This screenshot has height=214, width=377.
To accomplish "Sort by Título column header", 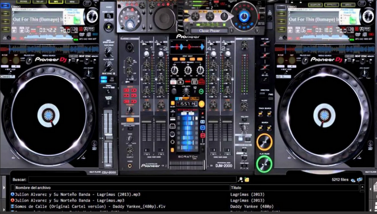I will (294, 188).
